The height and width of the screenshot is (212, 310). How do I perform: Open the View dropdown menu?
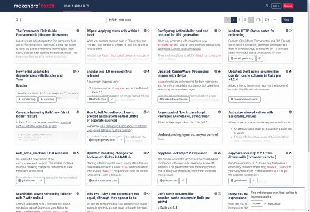pyautogui.click(x=287, y=20)
